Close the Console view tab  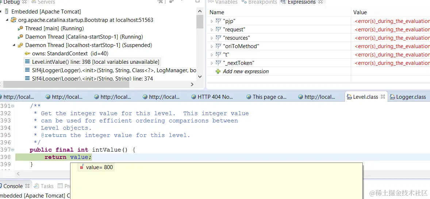pos(27,186)
